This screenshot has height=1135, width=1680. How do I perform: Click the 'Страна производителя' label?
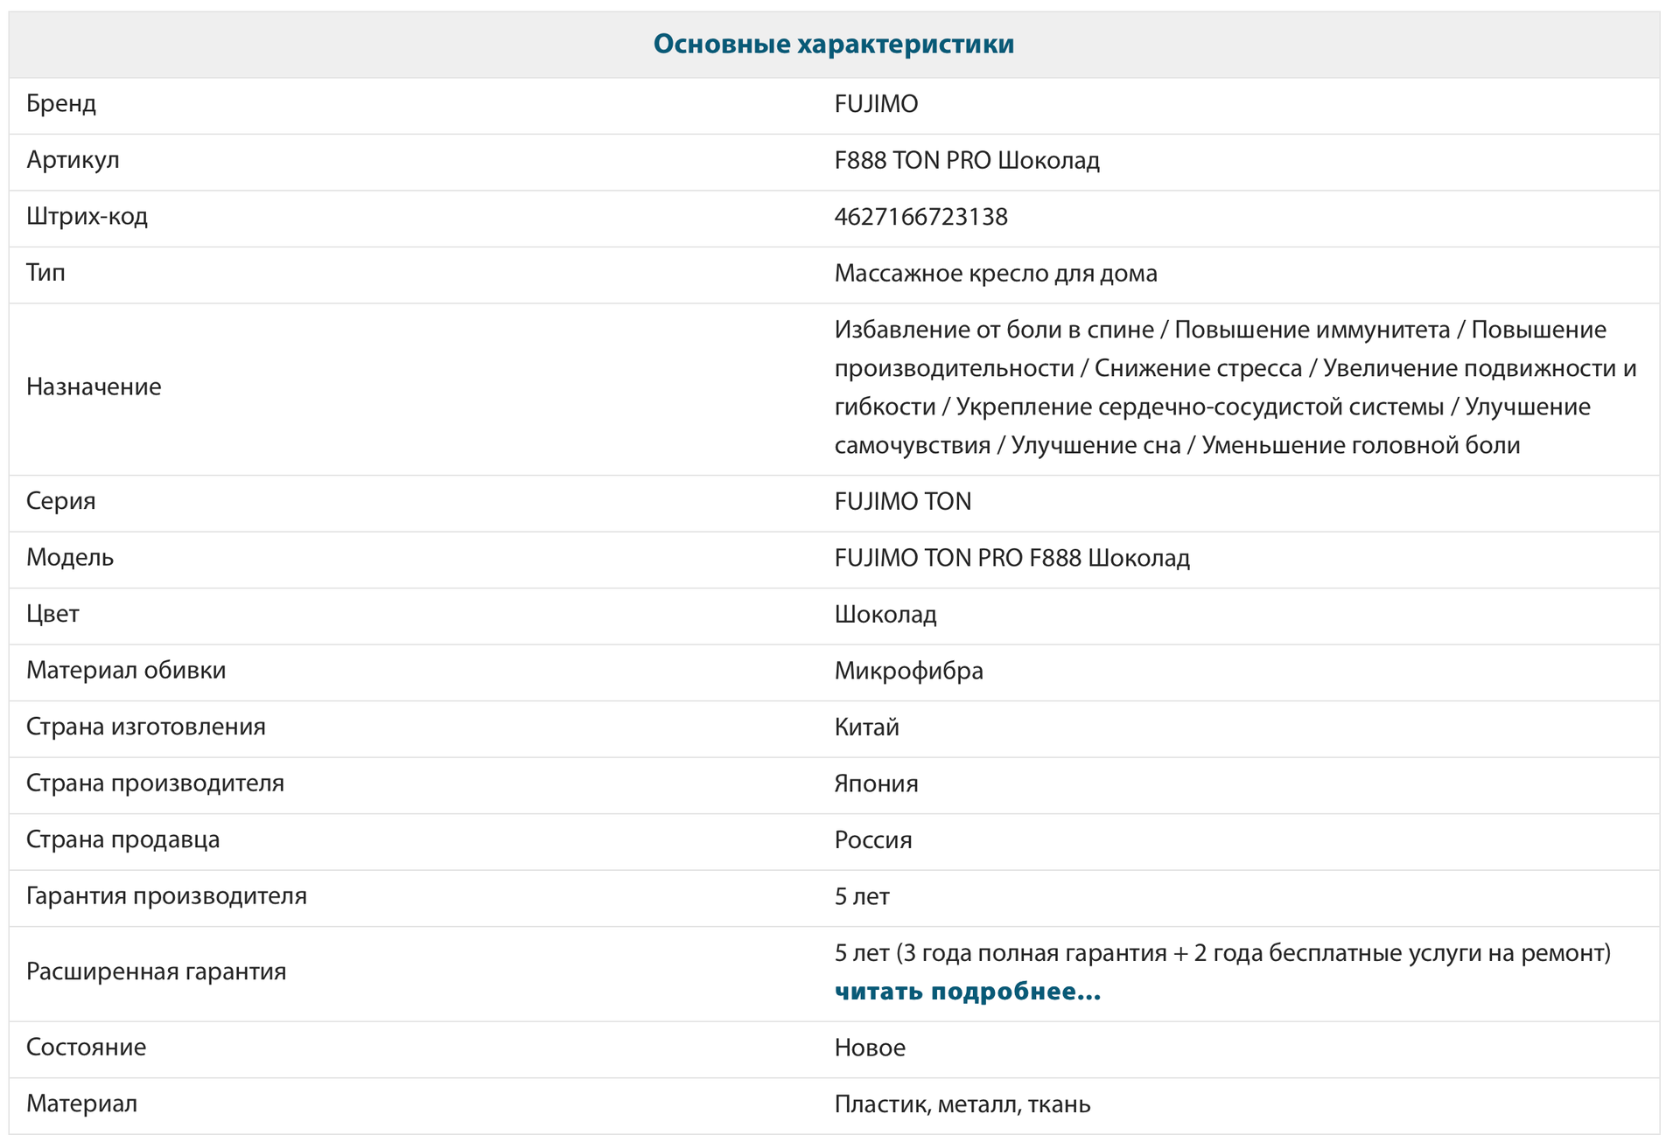pyautogui.click(x=155, y=783)
